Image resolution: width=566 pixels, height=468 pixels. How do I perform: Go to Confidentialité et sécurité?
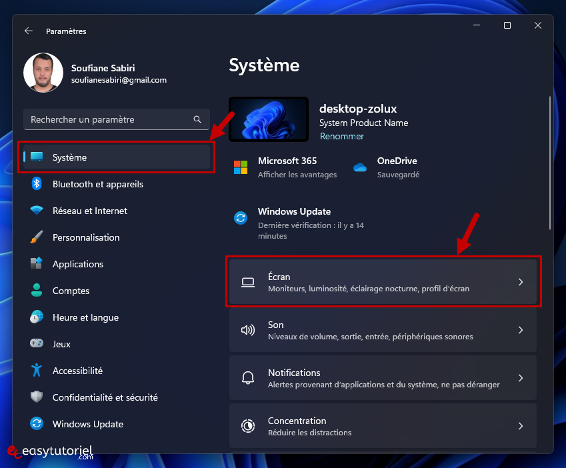pos(117,397)
